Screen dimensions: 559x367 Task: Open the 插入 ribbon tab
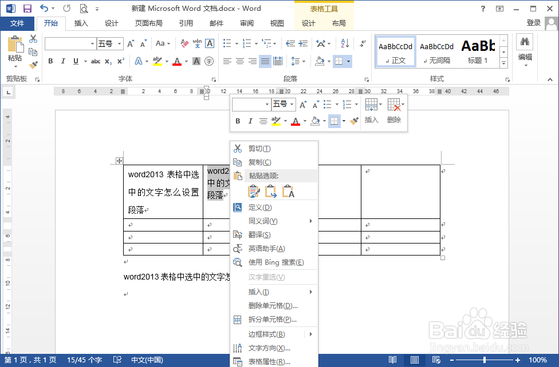point(81,23)
